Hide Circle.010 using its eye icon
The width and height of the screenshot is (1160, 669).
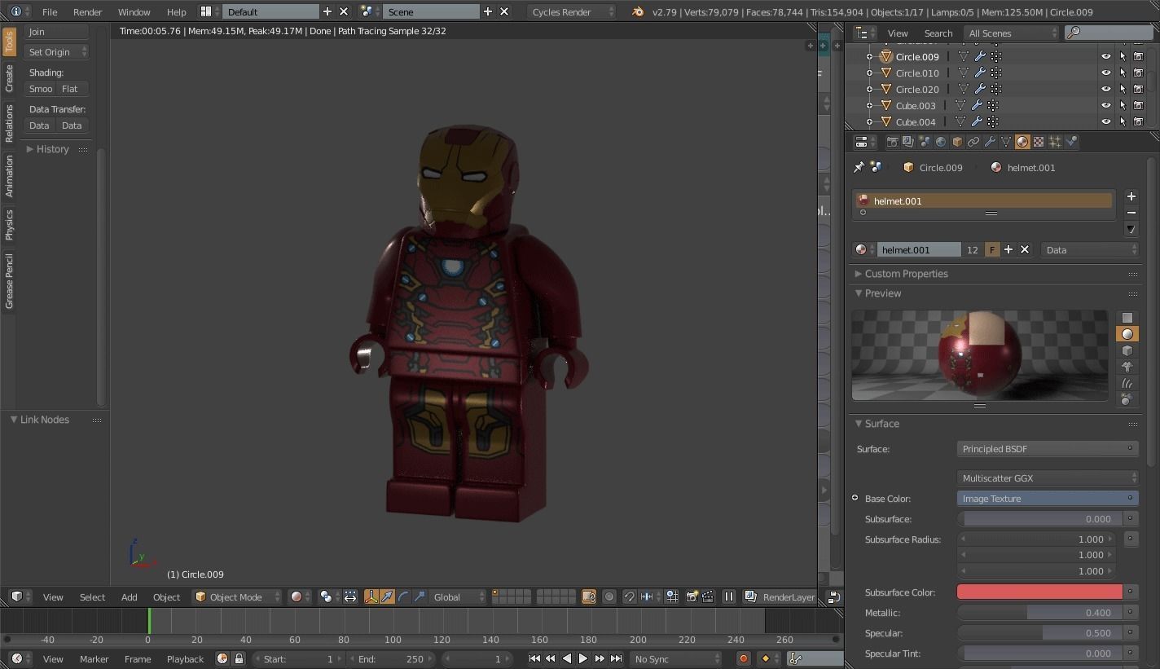(x=1105, y=73)
